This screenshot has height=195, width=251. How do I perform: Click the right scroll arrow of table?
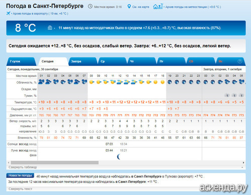(243, 162)
